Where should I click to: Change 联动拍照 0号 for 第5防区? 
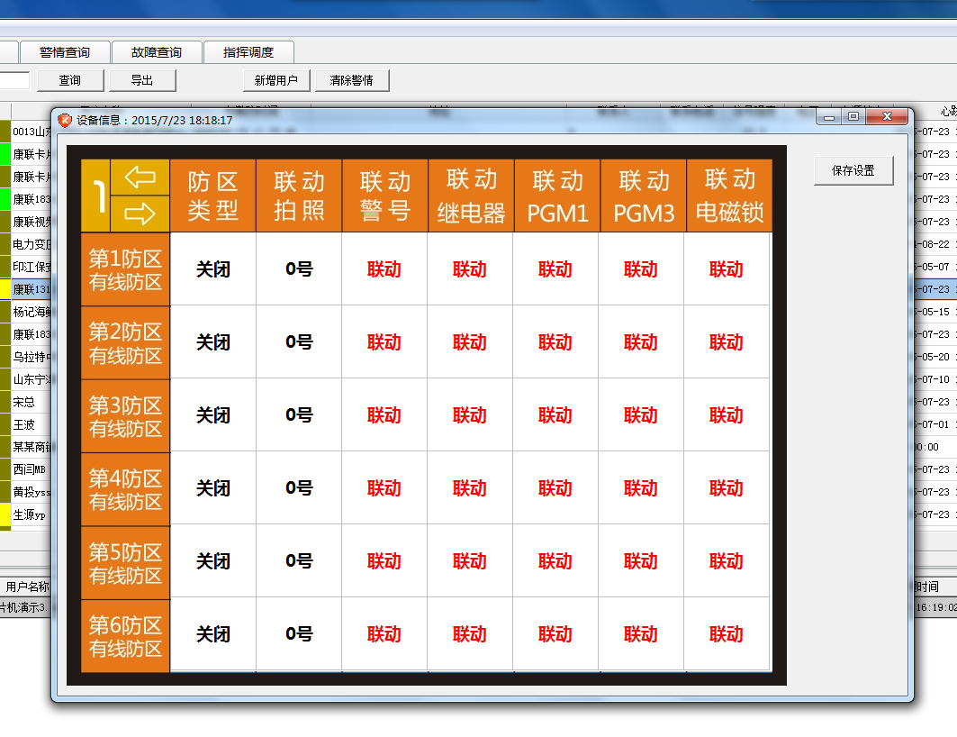pyautogui.click(x=299, y=561)
